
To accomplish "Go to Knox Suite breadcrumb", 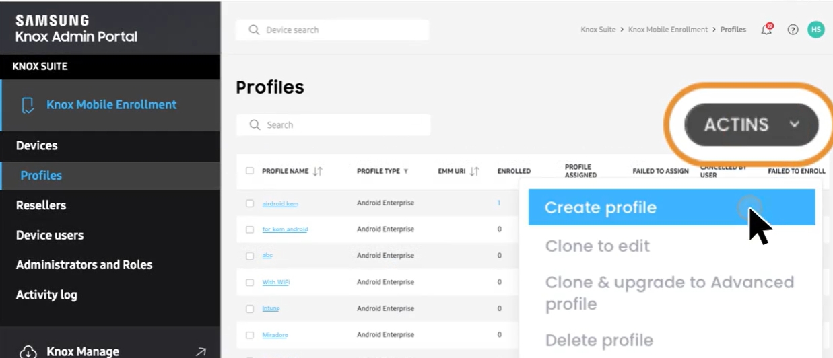I will point(598,30).
